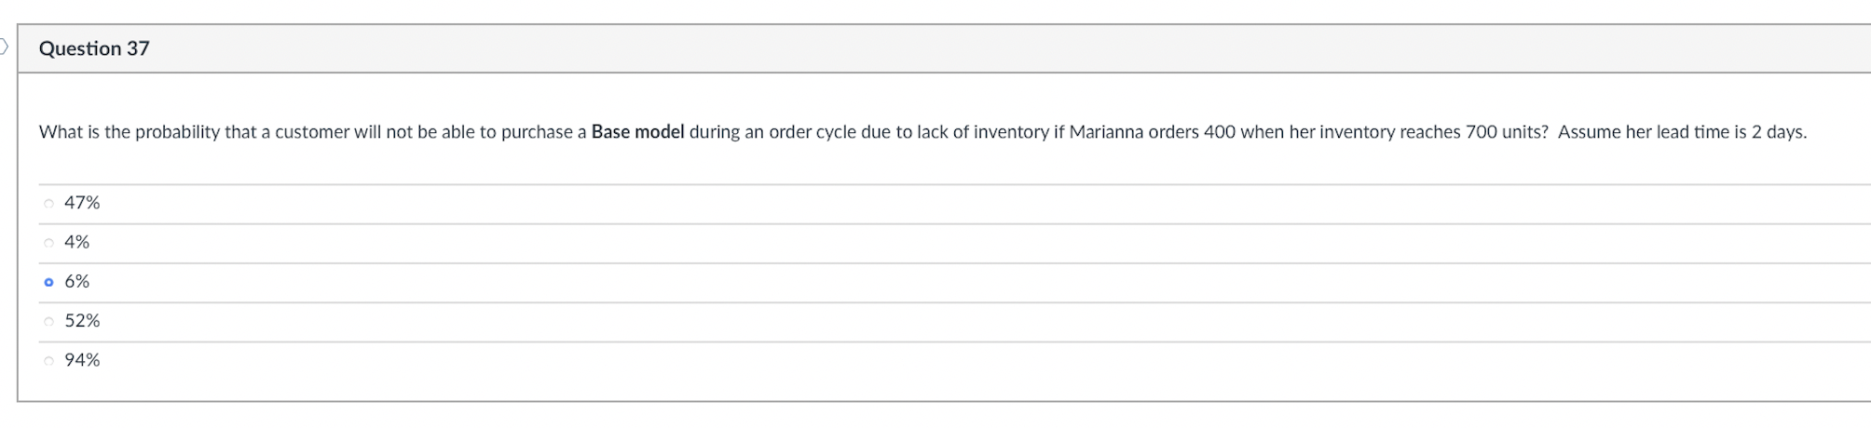Flag this question using the left-edge icon

(x=4, y=47)
